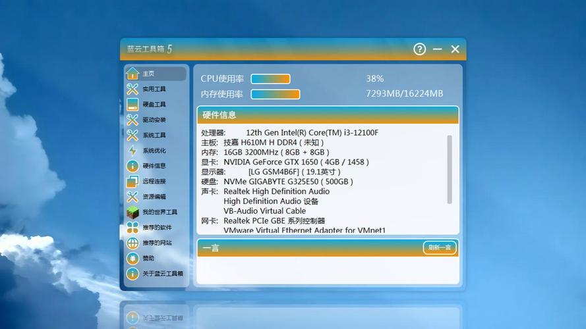Screen dimensions: 586x329
Task: Minimize the 蓝云工具箱 window
Action: pos(437,49)
